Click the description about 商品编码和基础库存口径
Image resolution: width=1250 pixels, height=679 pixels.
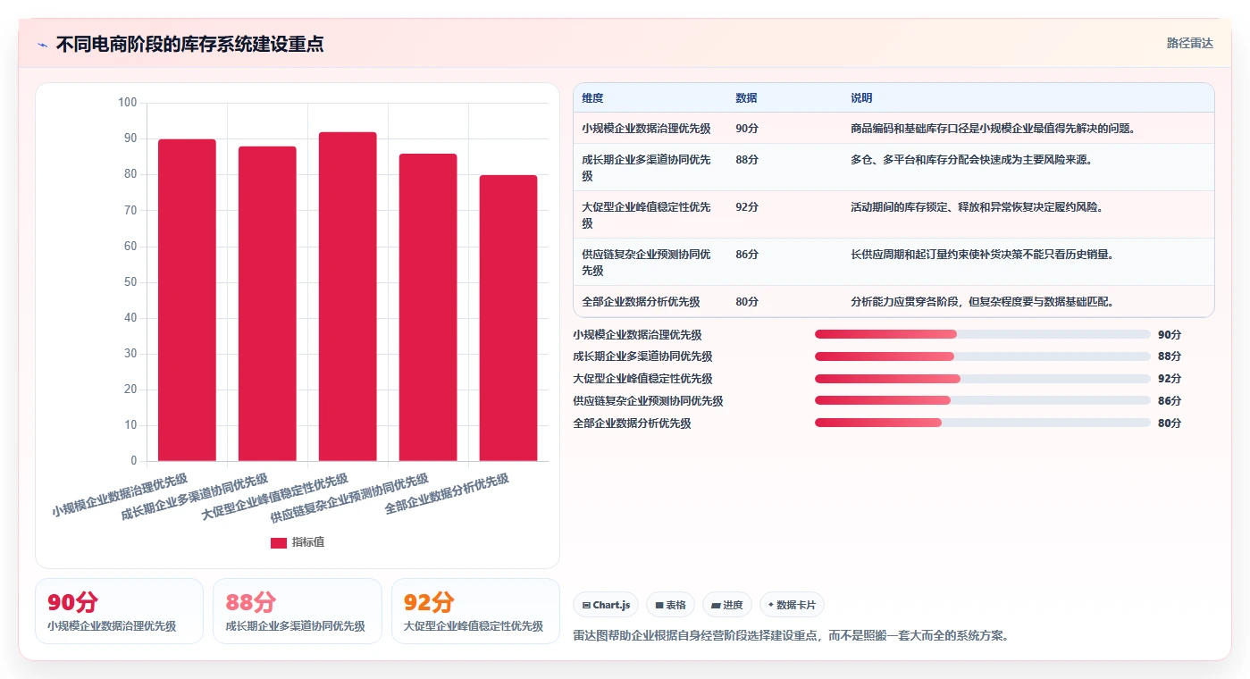(x=994, y=129)
